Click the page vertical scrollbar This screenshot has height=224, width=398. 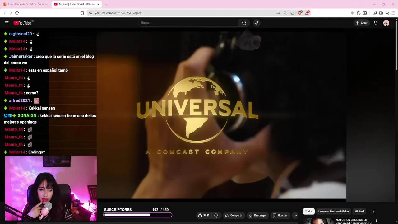396,45
